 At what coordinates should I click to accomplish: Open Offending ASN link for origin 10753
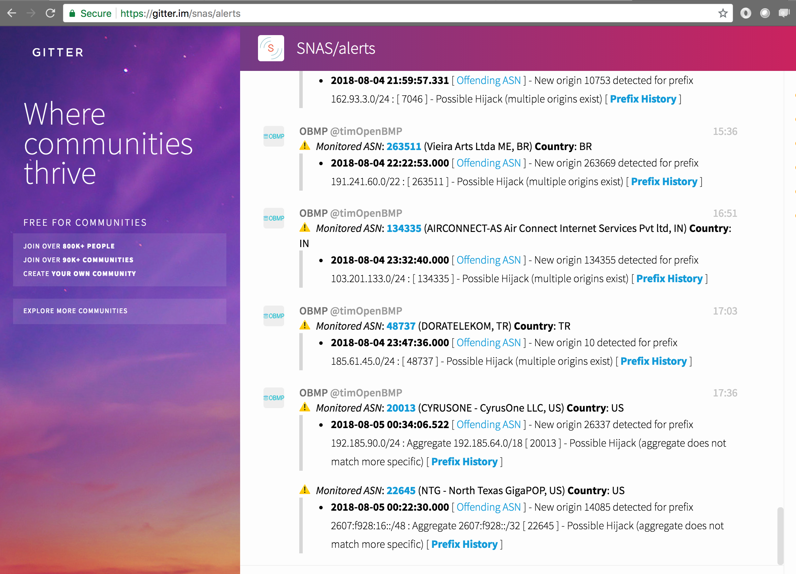(488, 81)
